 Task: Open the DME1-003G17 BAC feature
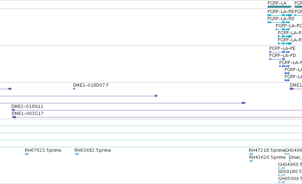tap(157, 117)
